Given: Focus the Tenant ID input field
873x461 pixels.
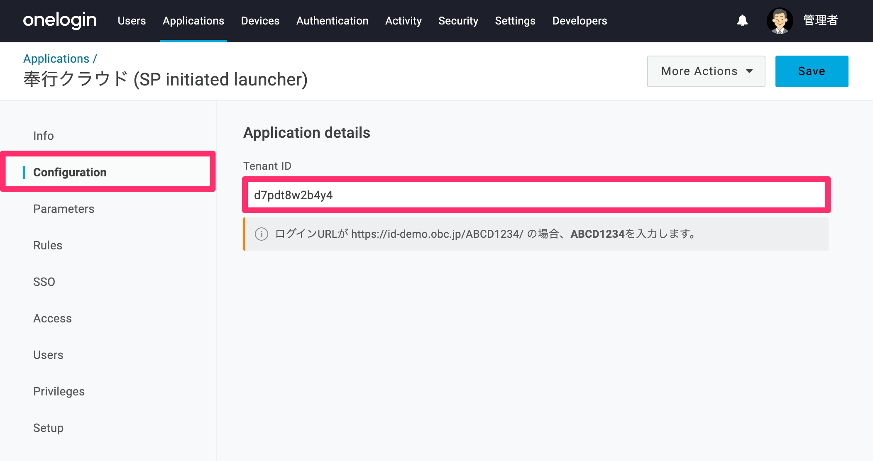Looking at the screenshot, I should click(536, 195).
